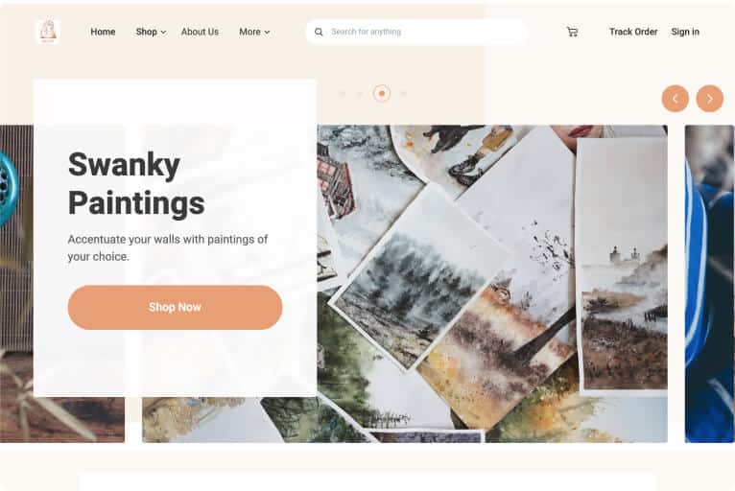Click the Sign in link
735x491 pixels.
click(685, 32)
